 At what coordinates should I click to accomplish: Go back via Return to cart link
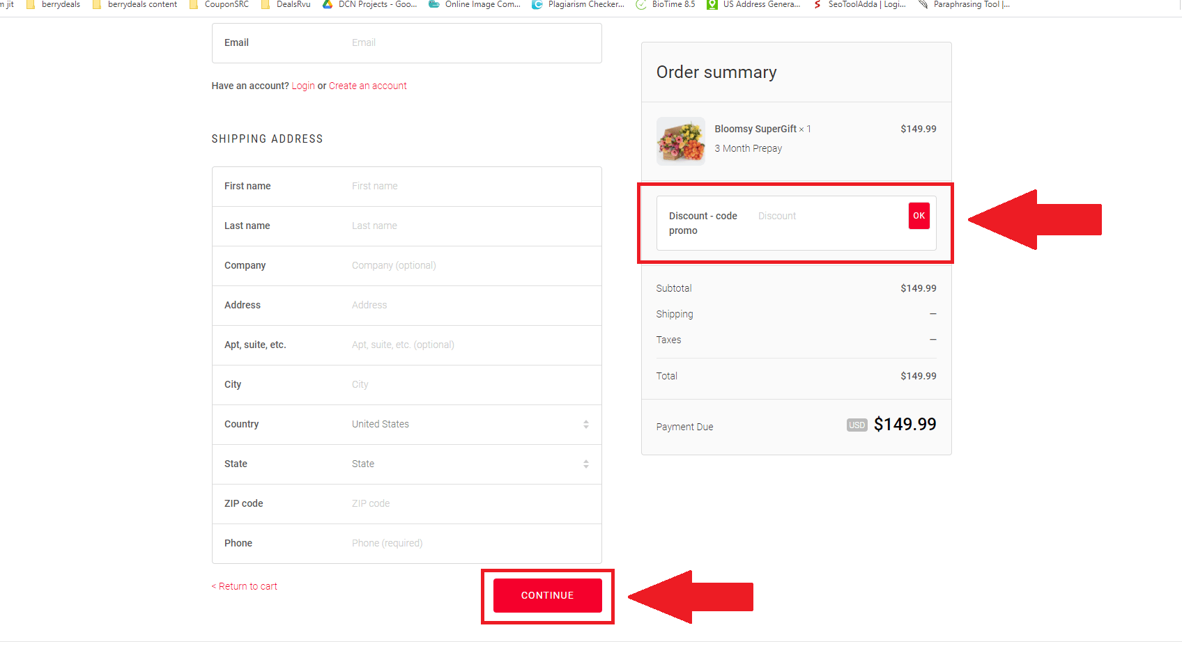click(245, 586)
